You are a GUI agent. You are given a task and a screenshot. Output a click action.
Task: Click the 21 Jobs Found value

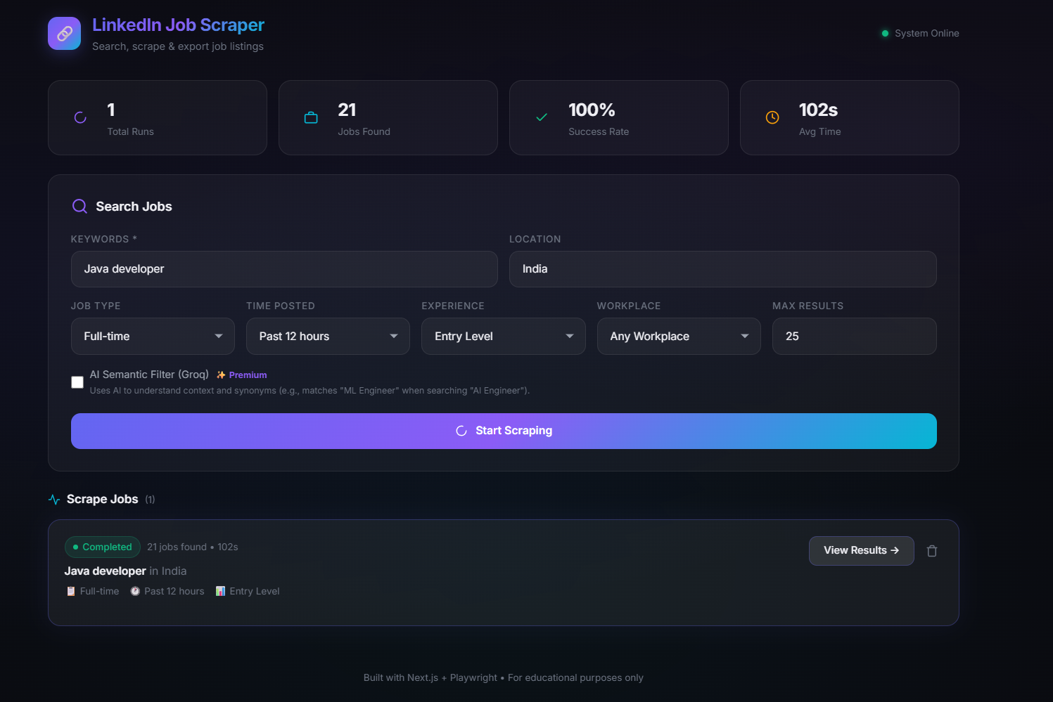point(347,110)
